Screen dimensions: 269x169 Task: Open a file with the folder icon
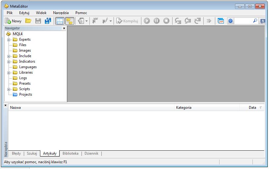tap(28, 21)
